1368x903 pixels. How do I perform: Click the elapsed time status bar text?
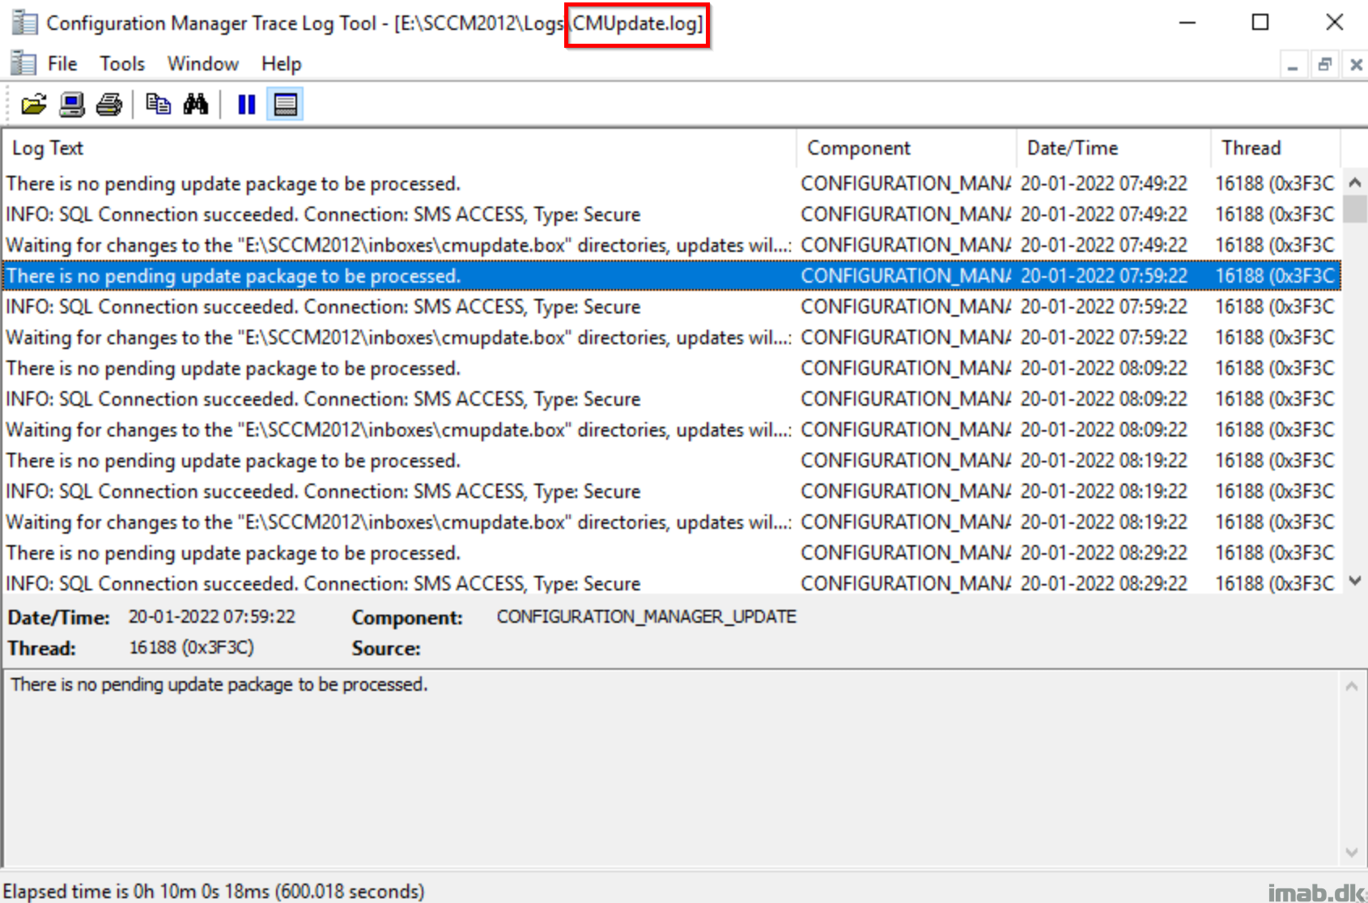pos(214,892)
